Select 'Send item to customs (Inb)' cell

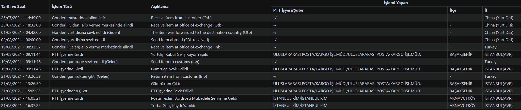[x=175, y=62]
